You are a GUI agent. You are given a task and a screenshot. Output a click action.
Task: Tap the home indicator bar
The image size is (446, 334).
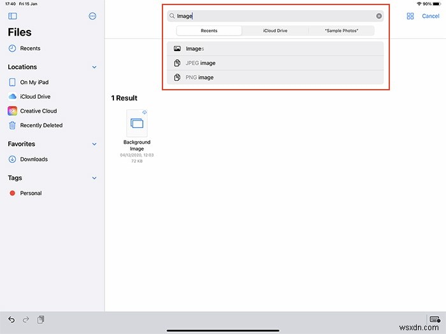tap(223, 331)
